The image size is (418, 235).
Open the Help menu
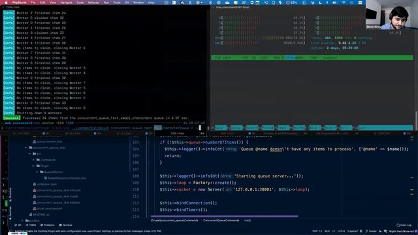pyautogui.click(x=151, y=3)
